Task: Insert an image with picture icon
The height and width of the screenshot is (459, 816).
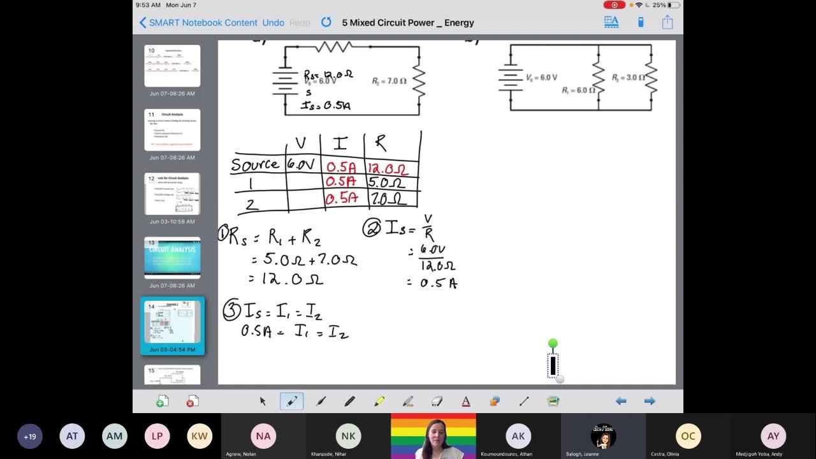Action: click(553, 401)
